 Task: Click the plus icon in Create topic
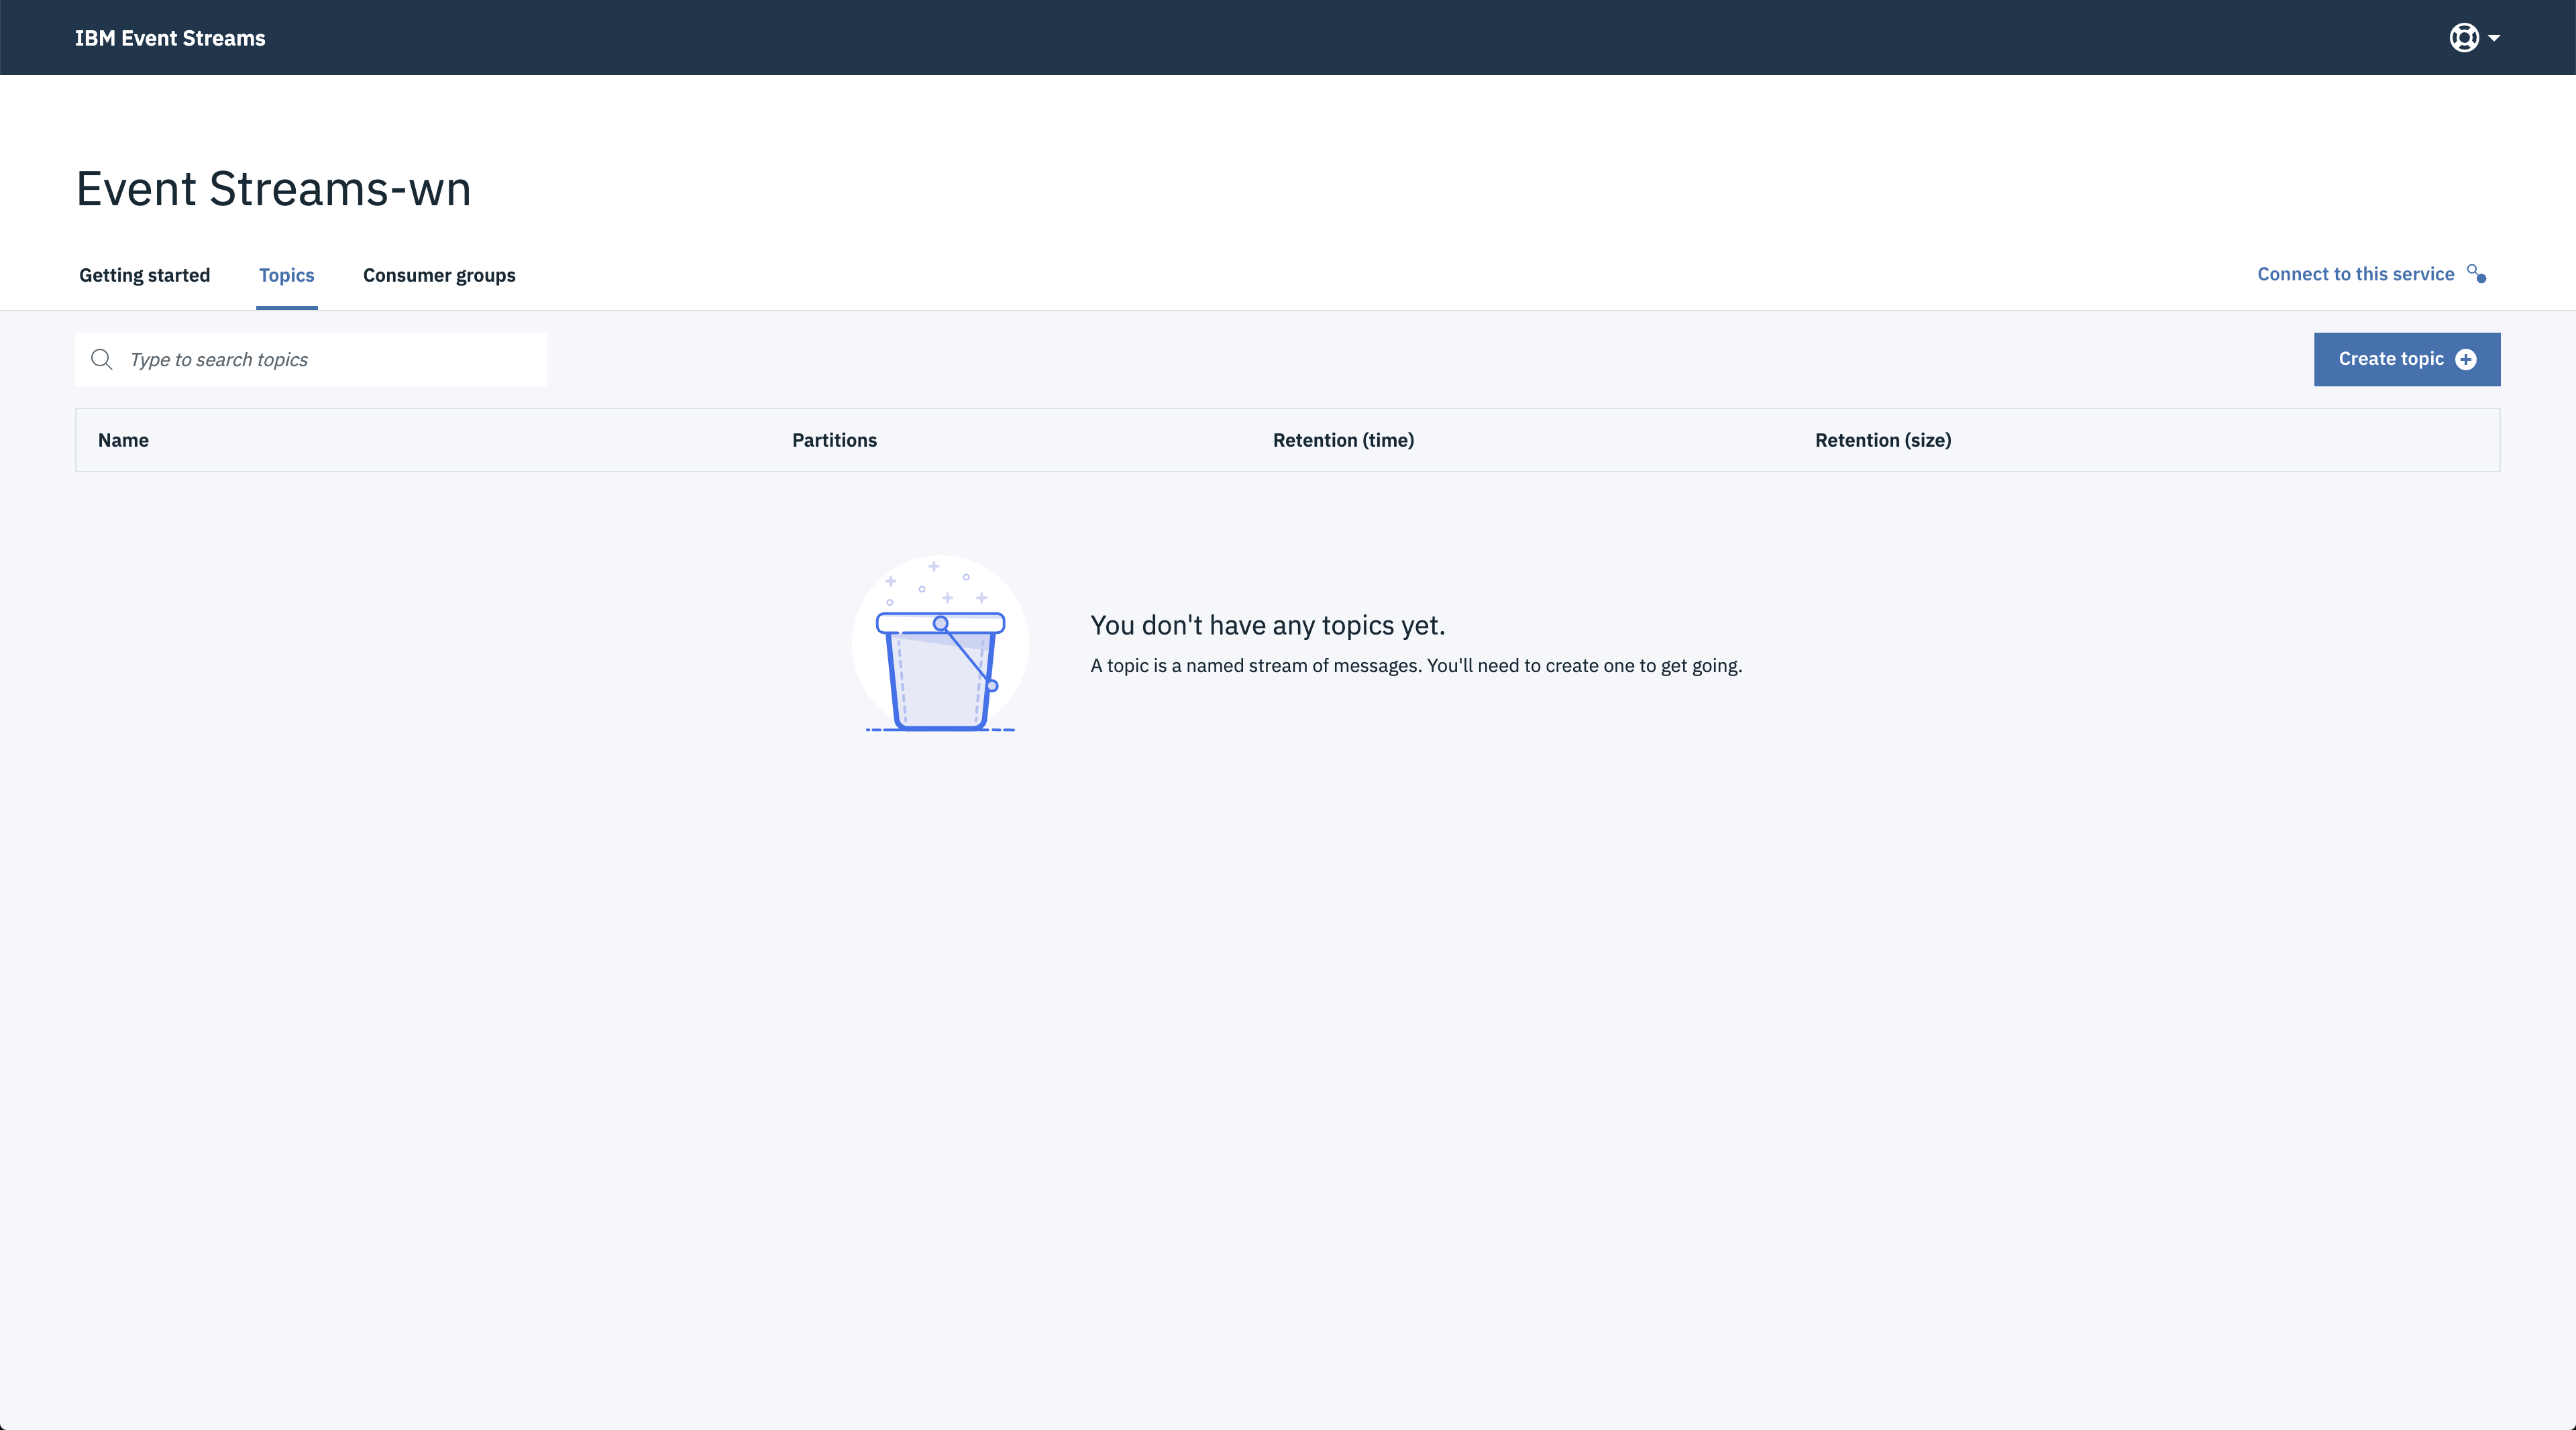coord(2466,359)
